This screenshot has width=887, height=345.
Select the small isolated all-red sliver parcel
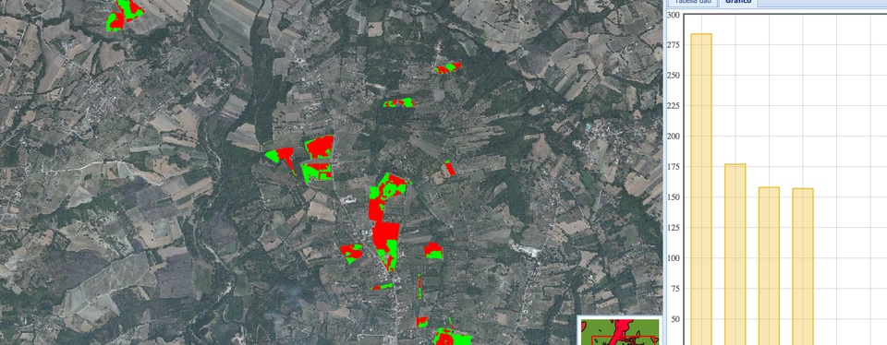[x=450, y=168]
